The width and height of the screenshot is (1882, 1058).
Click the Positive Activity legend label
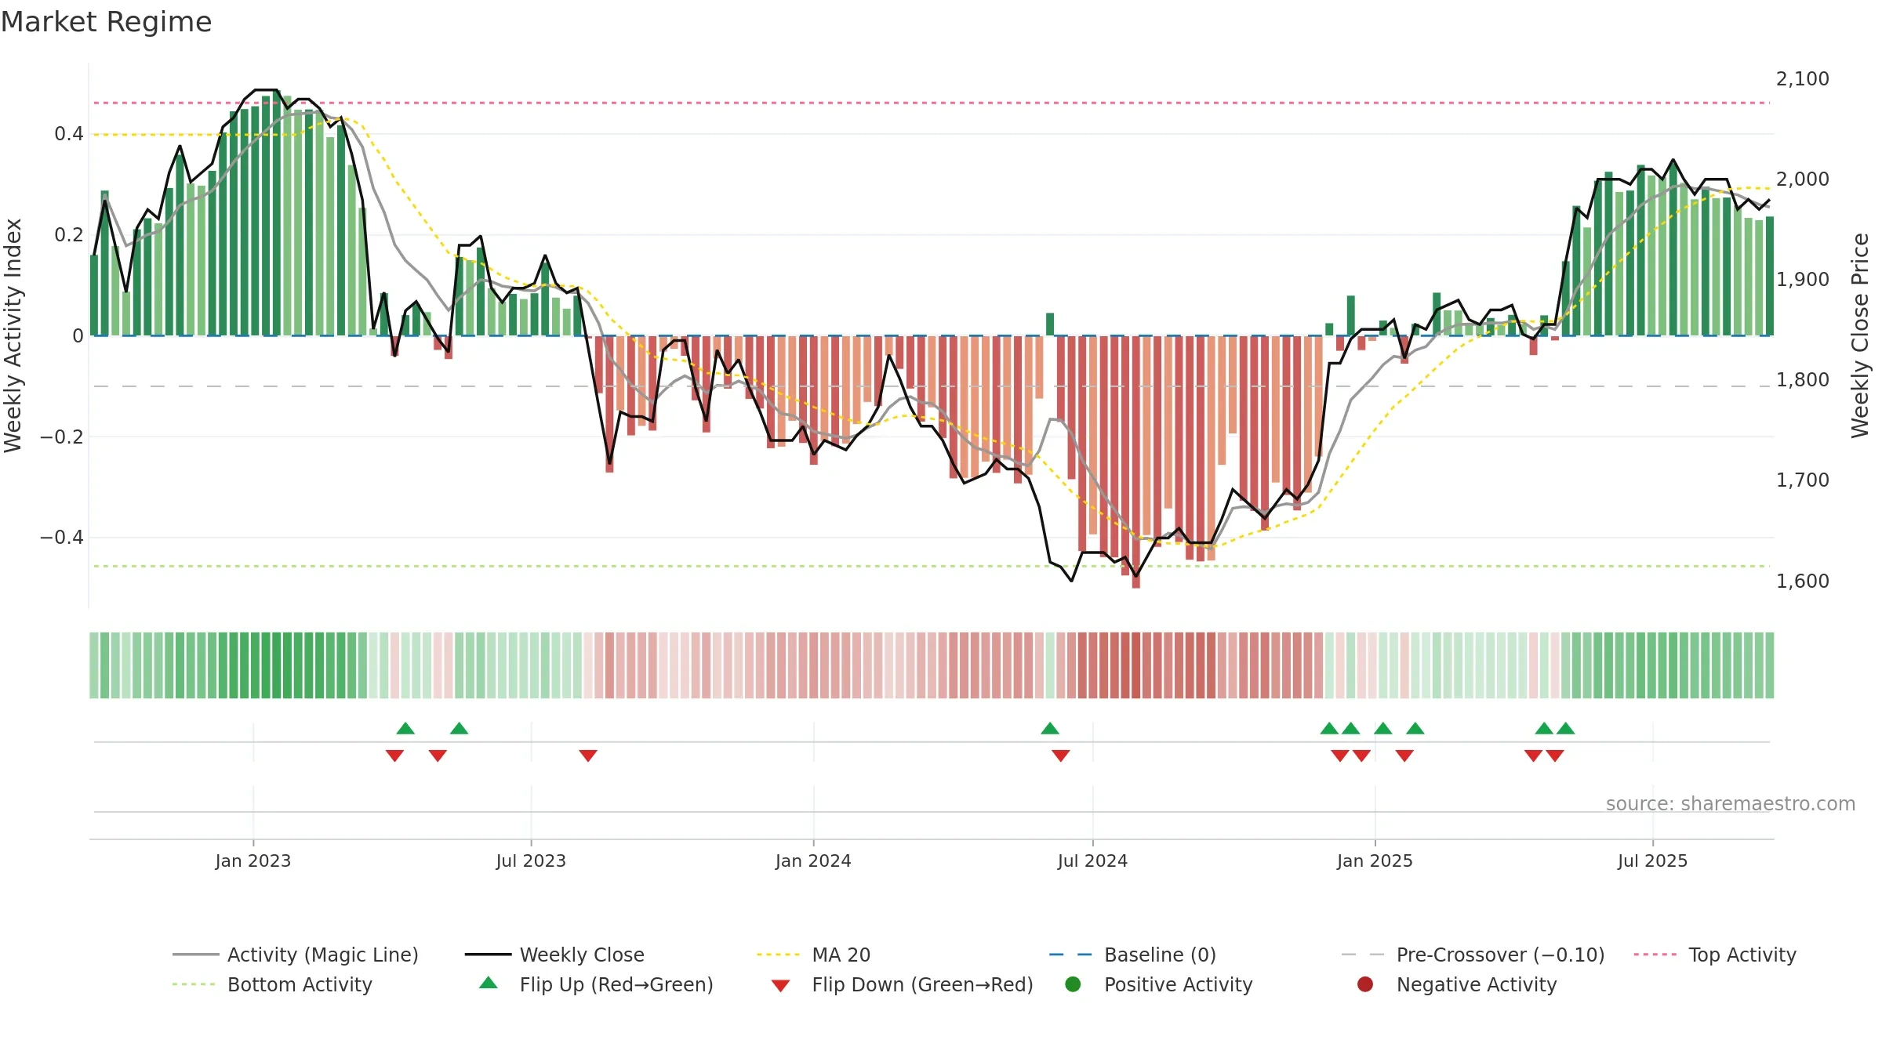[1179, 984]
